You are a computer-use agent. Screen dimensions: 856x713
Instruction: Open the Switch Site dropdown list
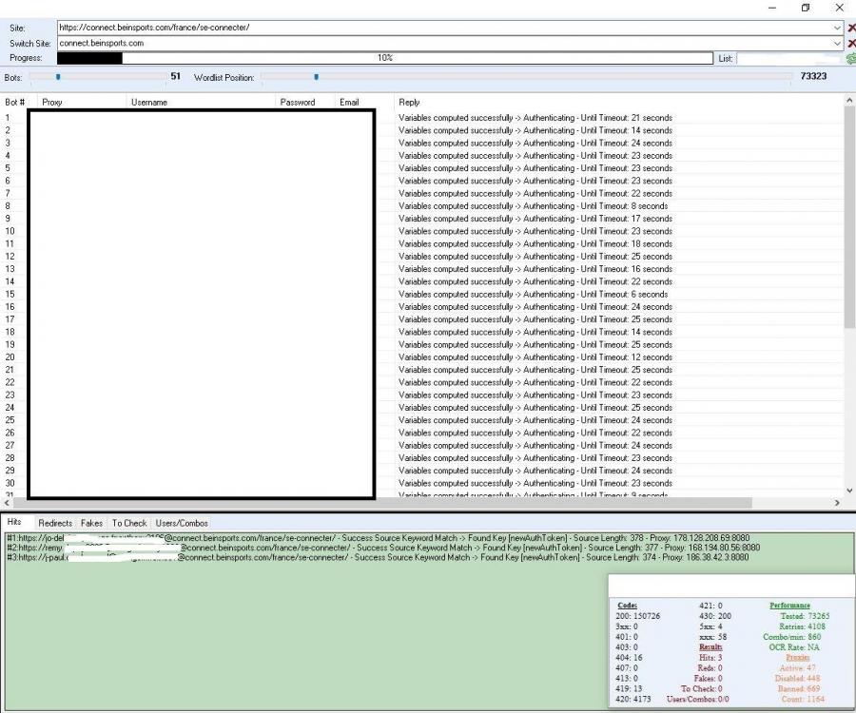click(837, 43)
